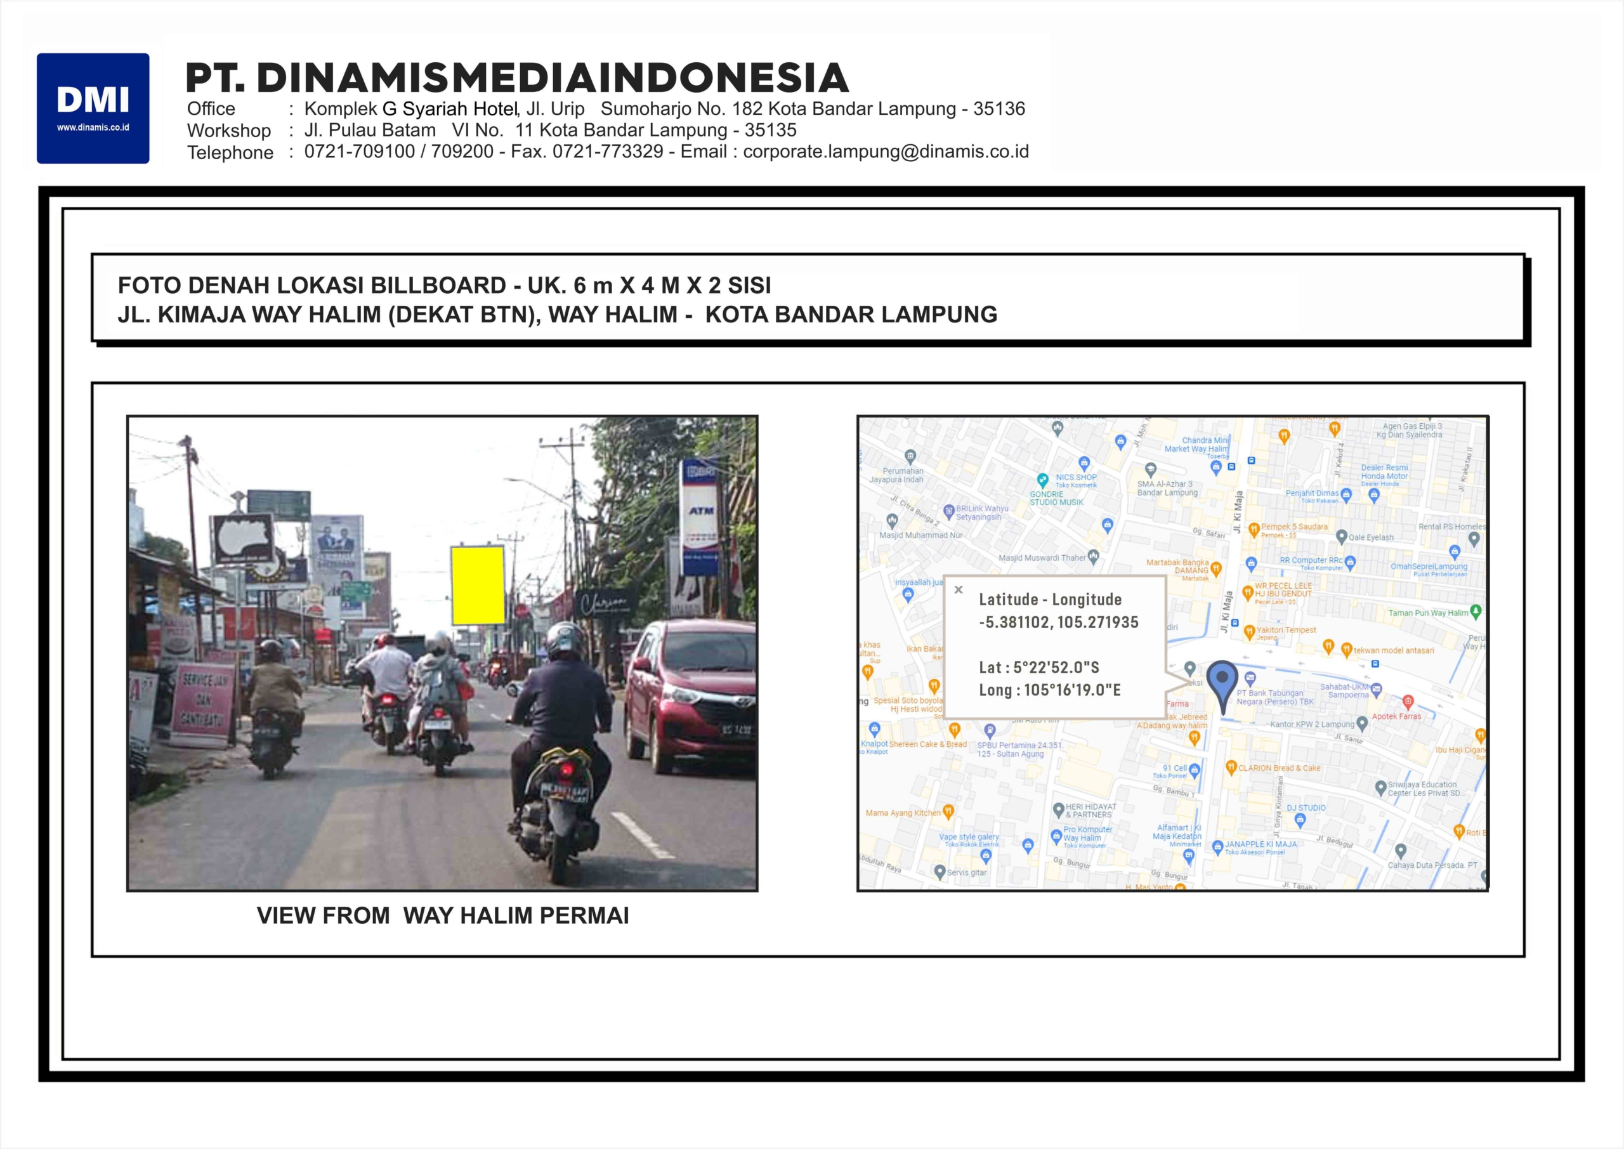The image size is (1624, 1149).
Task: Click the Workshop address line
Action: (492, 130)
